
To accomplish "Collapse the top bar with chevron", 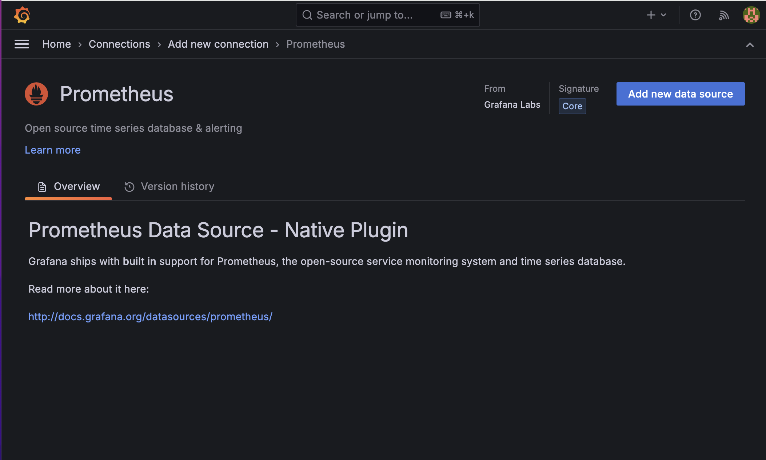I will 750,45.
